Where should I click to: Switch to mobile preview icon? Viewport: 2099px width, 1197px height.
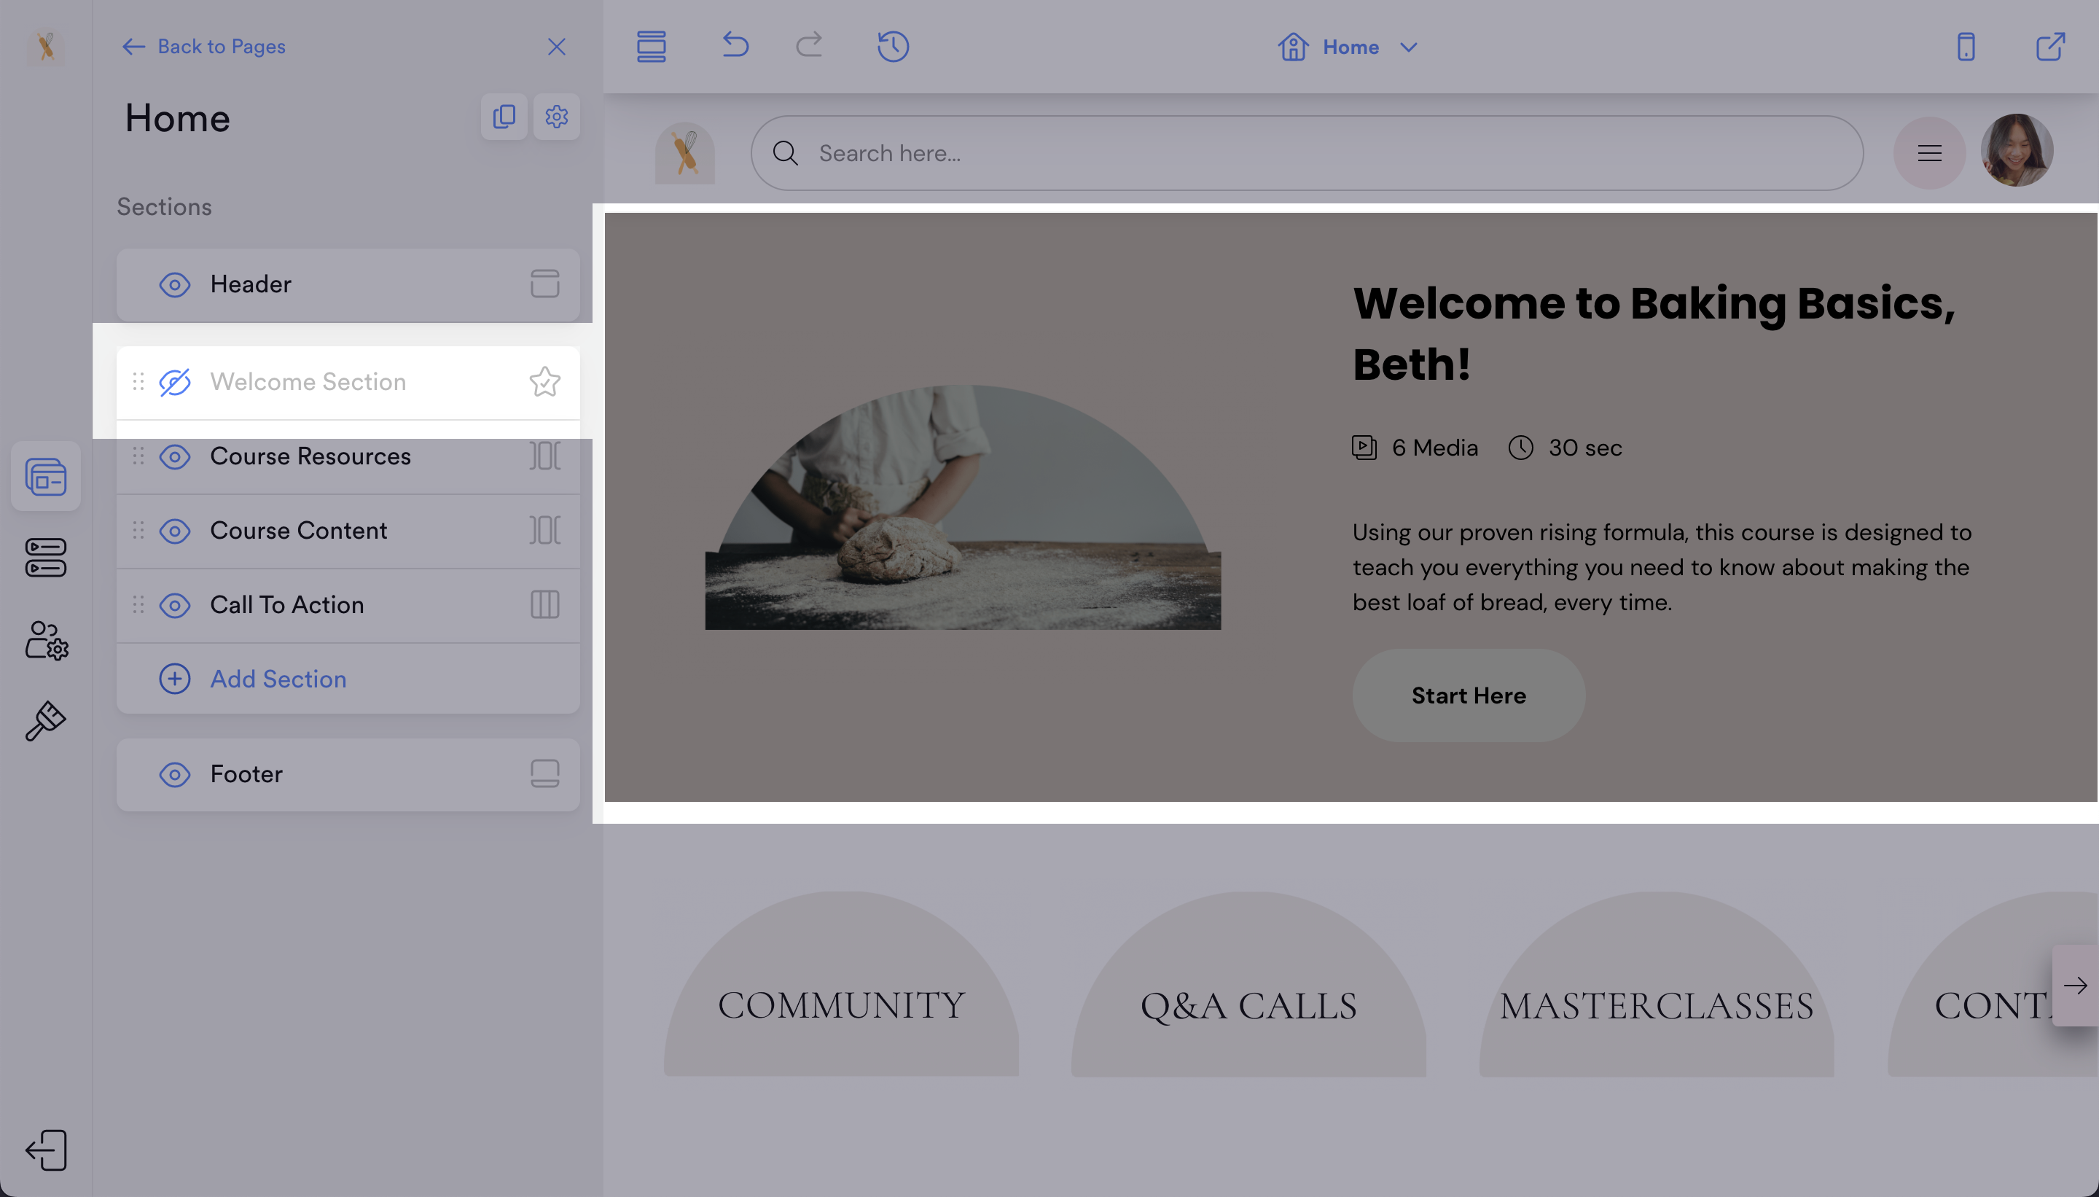(x=1965, y=47)
